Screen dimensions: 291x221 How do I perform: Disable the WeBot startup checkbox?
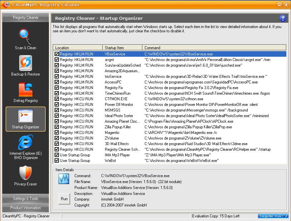tap(57, 161)
